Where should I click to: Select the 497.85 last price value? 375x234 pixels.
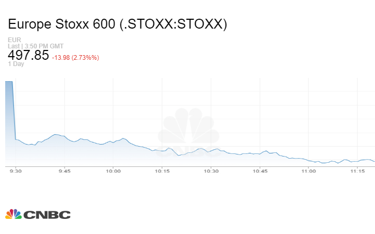(28, 56)
